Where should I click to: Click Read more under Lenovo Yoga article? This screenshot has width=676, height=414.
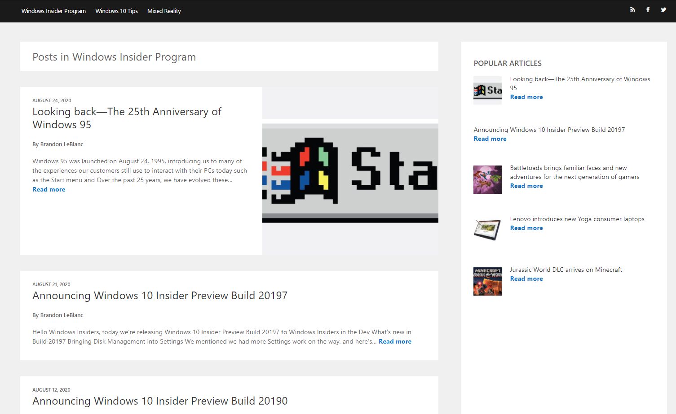click(526, 228)
